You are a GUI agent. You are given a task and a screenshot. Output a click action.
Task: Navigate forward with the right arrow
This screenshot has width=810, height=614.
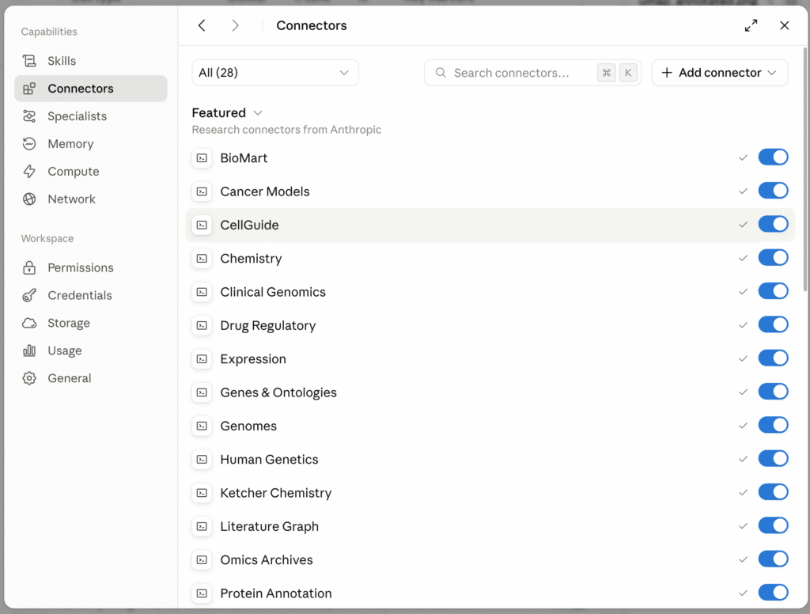[235, 25]
